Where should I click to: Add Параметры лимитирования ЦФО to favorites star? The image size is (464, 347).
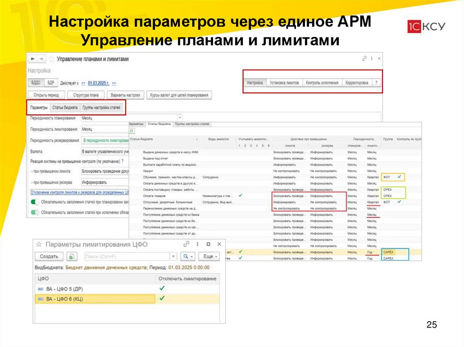[x=39, y=244]
